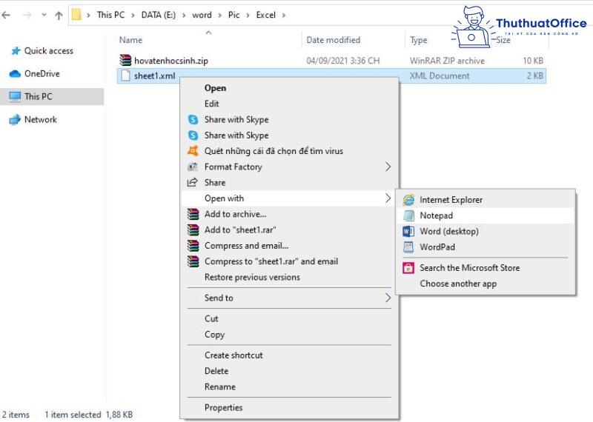
Task: Select Format Factory menu entry
Action: [290, 167]
